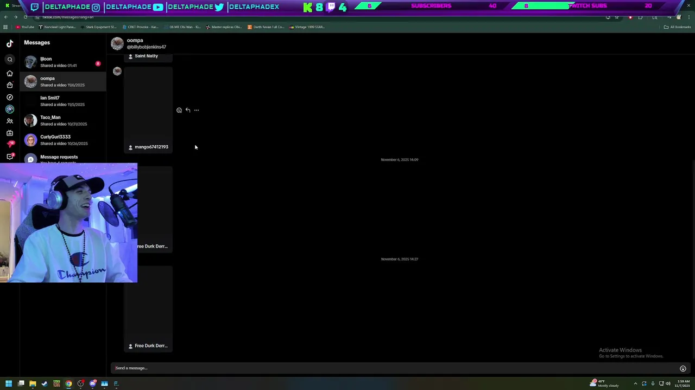The width and height of the screenshot is (695, 390).
Task: Open the Friends people icon
Action: pyautogui.click(x=10, y=121)
